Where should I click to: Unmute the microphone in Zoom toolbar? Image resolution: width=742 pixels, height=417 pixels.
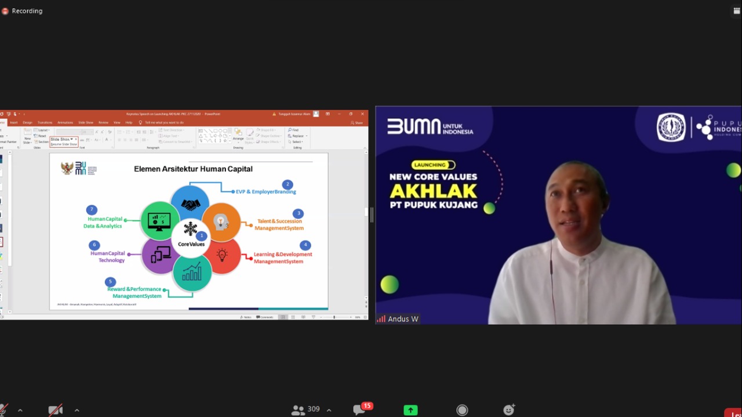tap(3, 410)
